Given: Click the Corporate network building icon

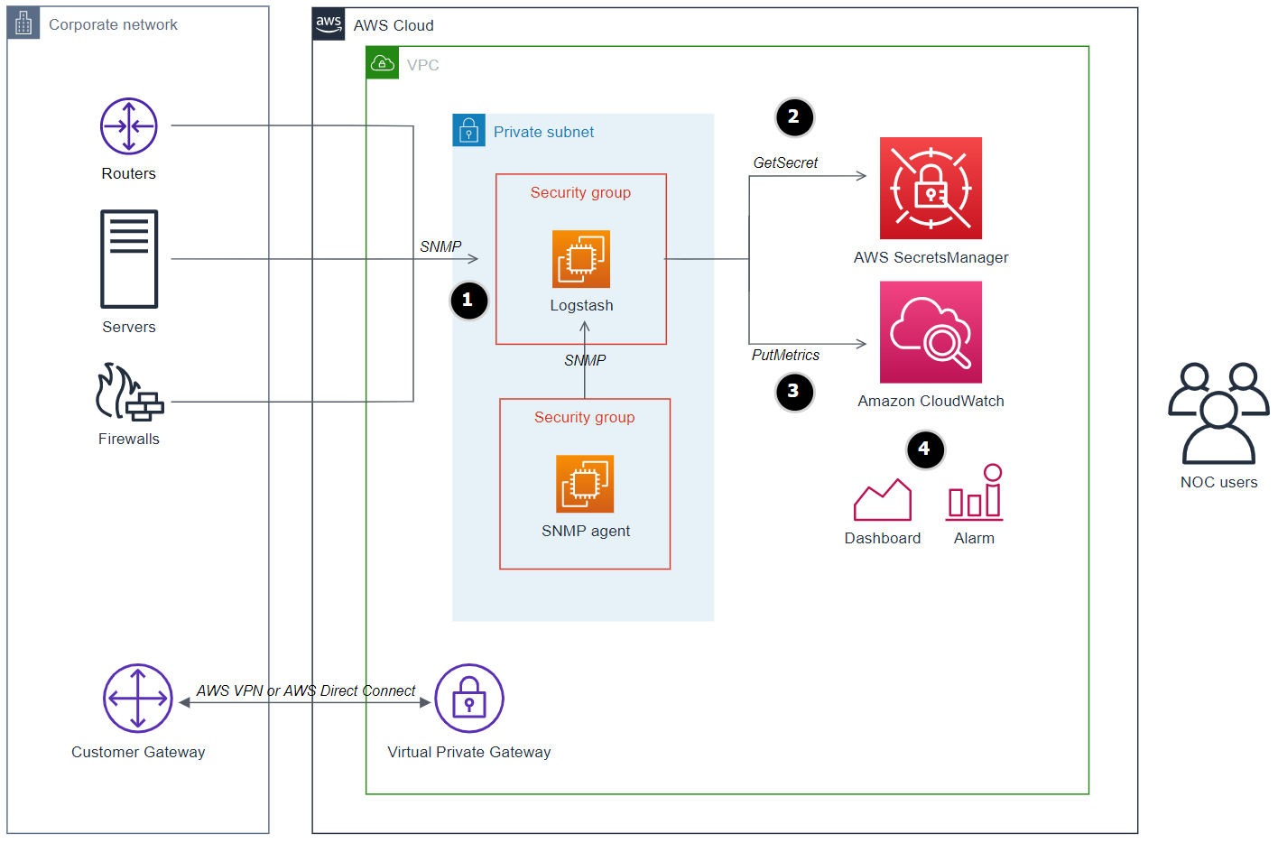Looking at the screenshot, I should tap(23, 23).
